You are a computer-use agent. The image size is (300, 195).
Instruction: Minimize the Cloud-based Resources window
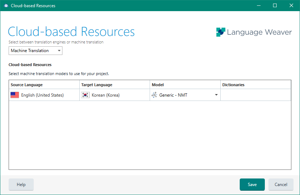point(258,6)
